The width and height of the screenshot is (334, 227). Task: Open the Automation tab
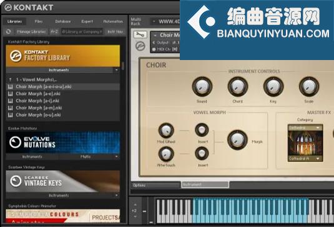[x=113, y=21]
